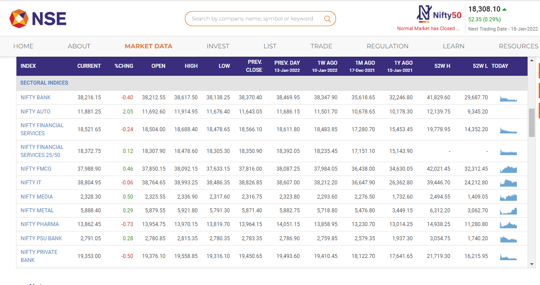
Task: Open the REGULATION section
Action: [387, 46]
